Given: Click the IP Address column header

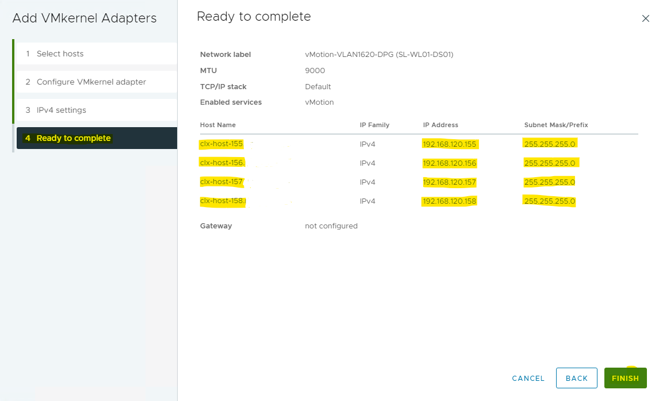Looking at the screenshot, I should (x=440, y=125).
